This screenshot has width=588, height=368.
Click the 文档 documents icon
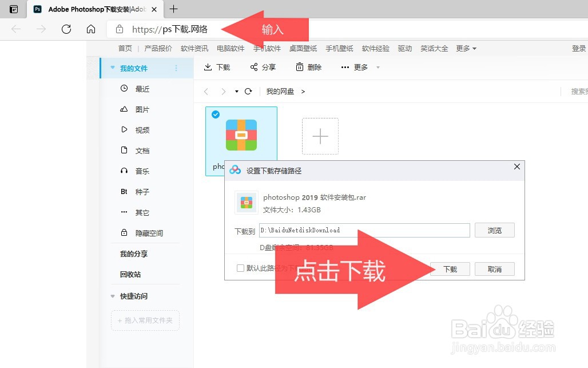click(x=125, y=151)
